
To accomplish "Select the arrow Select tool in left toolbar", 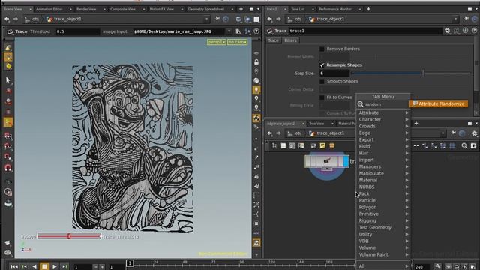I will pos(8,80).
